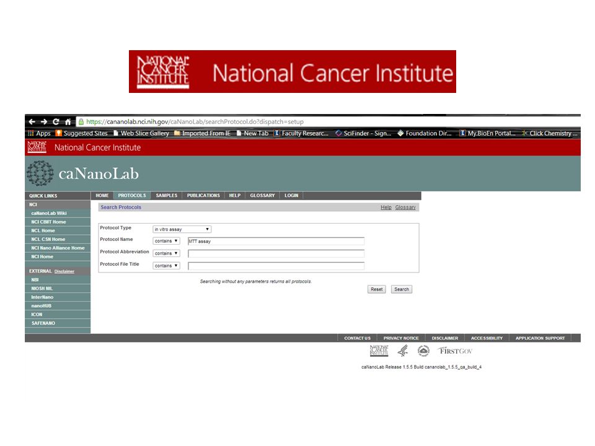Open the My.BioEn Portal bookmark
The width and height of the screenshot is (595, 446).
coord(488,134)
